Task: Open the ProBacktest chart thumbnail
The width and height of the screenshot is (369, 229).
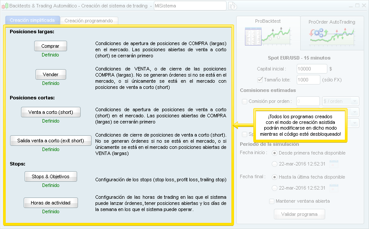Action: click(268, 36)
